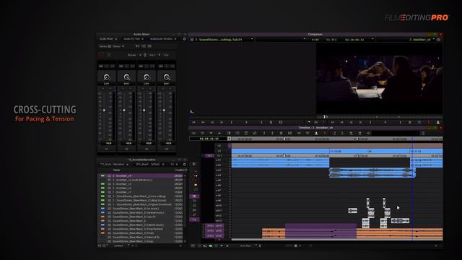Toggle the purple TC1 source track selector

(x=209, y=155)
